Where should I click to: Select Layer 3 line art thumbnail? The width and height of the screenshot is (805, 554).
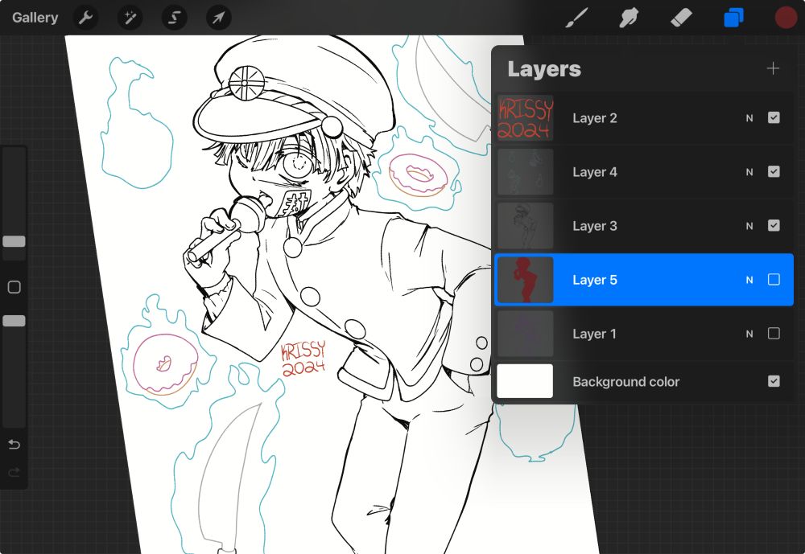coord(525,226)
